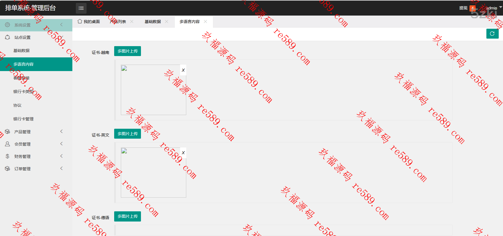Click the hamburger menu toggle icon
503x236 pixels.
pyautogui.click(x=81, y=8)
